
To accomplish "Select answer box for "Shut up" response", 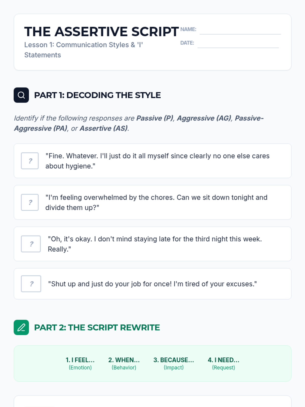I will tap(31, 284).
